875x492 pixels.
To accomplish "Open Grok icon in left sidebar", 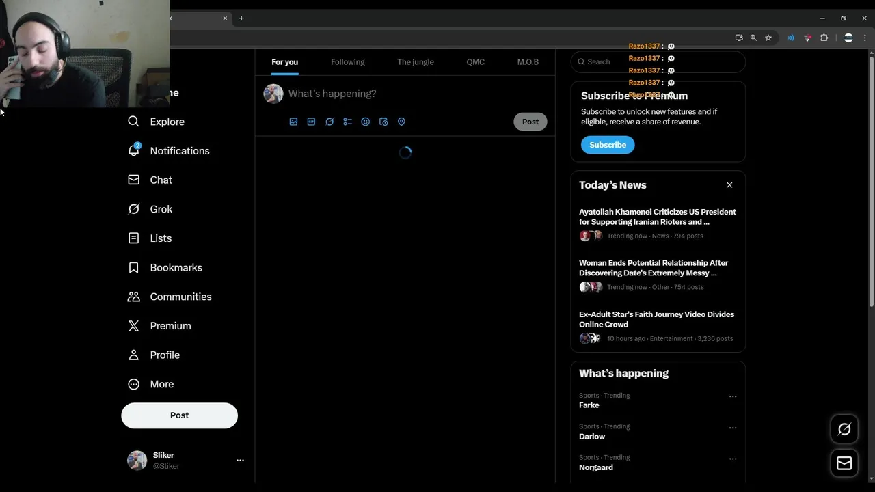I will pyautogui.click(x=133, y=209).
